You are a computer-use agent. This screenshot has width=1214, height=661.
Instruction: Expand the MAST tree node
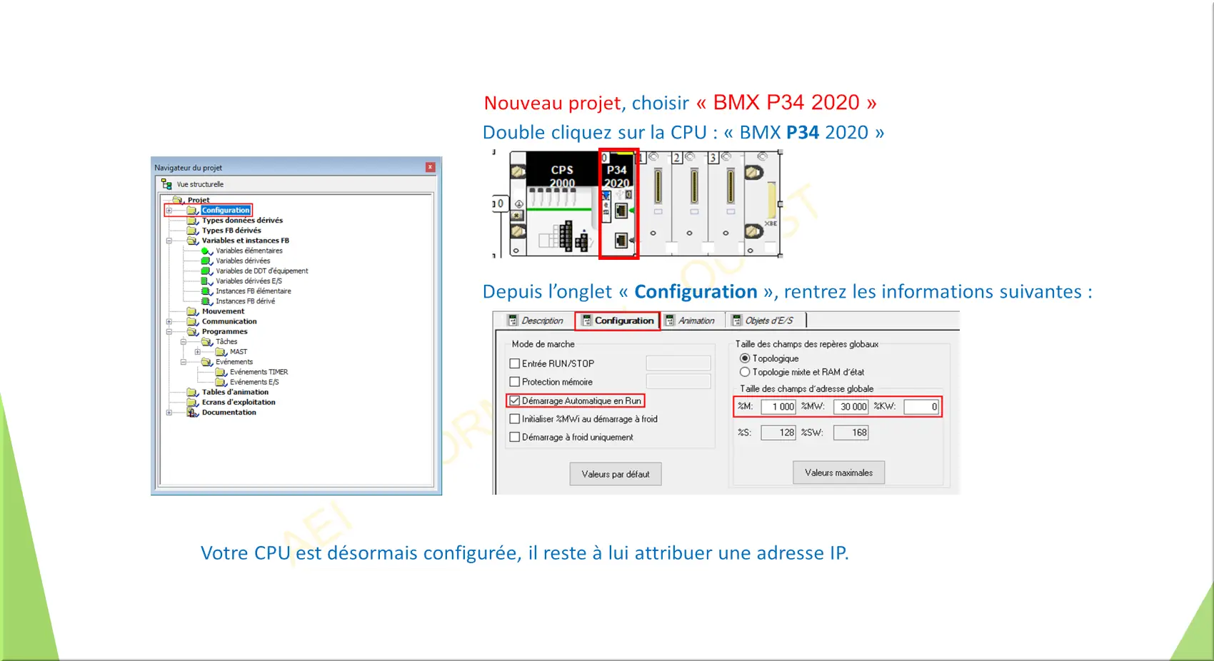point(197,352)
